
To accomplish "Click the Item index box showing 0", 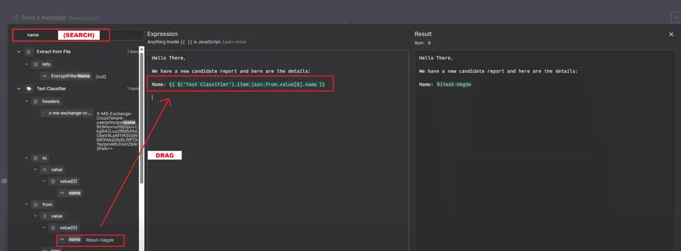I will pos(429,43).
